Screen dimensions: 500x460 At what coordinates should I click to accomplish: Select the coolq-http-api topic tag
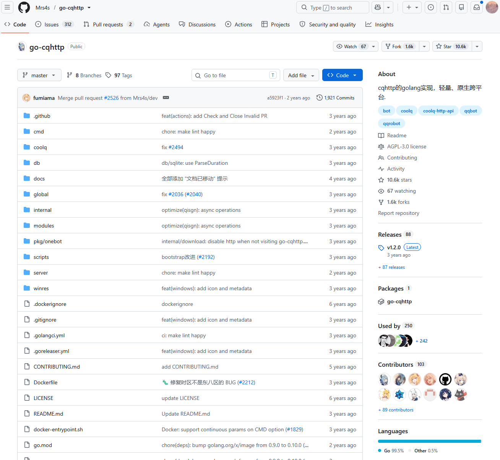click(x=438, y=111)
